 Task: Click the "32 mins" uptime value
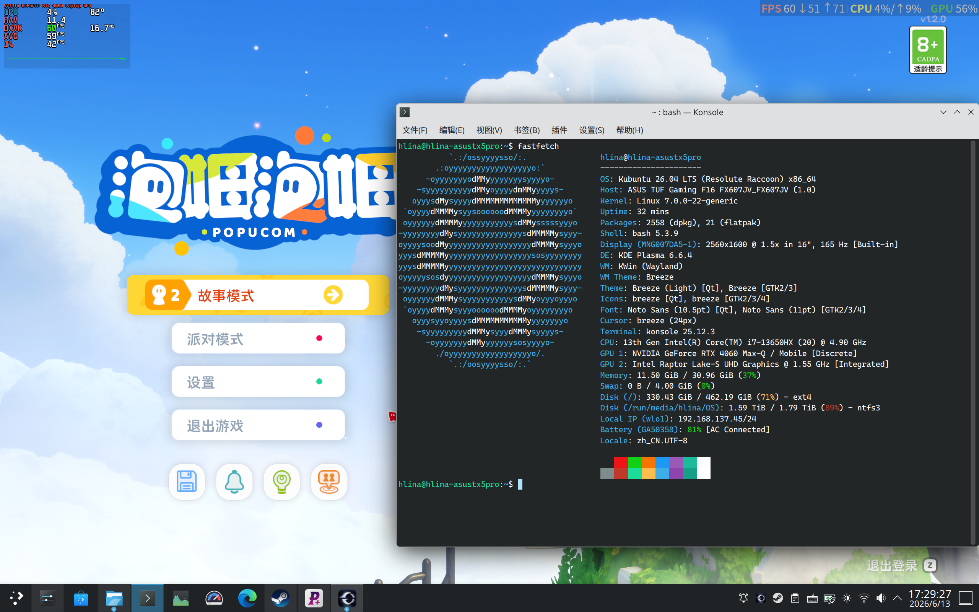click(x=653, y=212)
